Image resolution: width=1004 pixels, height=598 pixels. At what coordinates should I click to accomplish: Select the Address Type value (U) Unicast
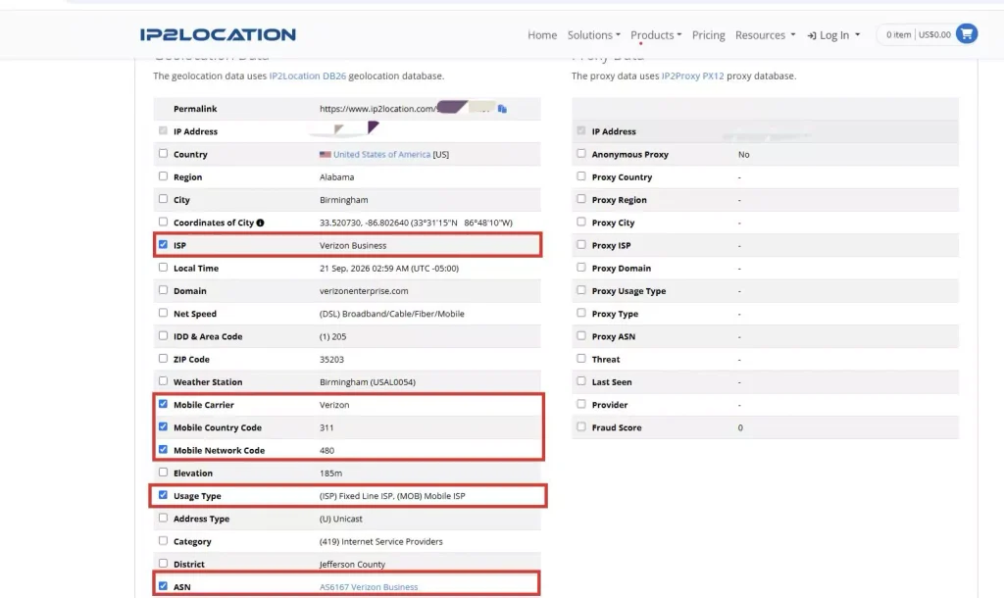point(340,519)
